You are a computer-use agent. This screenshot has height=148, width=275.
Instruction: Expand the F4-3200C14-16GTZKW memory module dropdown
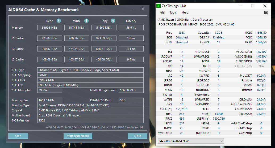191,141
